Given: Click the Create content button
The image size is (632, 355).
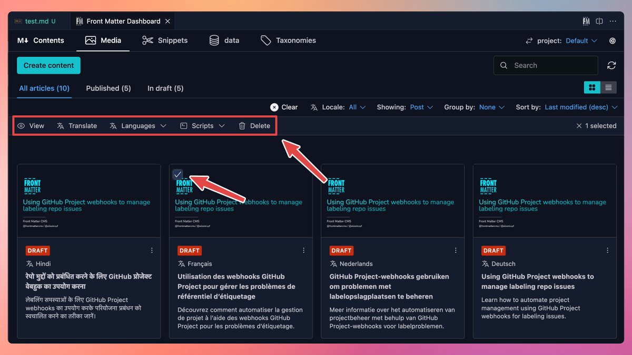Looking at the screenshot, I should click(48, 65).
